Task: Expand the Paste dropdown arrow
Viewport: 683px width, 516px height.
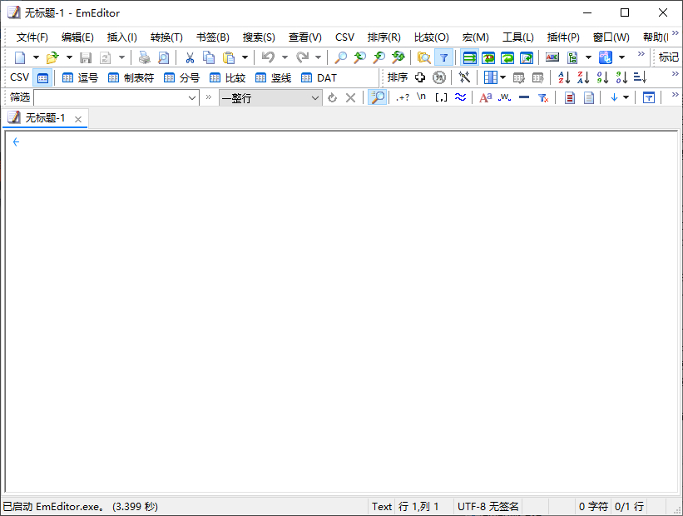Action: pyautogui.click(x=245, y=57)
